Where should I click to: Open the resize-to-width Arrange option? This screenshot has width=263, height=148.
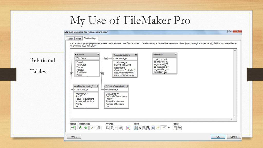(116, 128)
